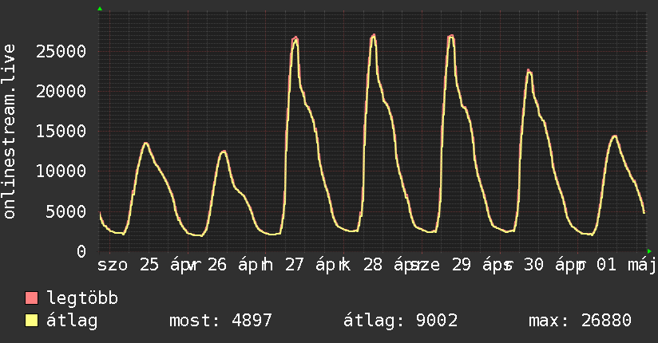Select the legtöbb legend label
The width and height of the screenshot is (658, 343).
click(x=82, y=298)
